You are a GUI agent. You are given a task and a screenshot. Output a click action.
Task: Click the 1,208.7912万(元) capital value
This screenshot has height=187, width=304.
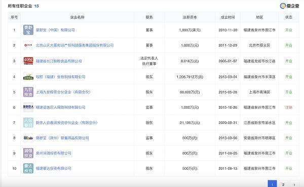click(x=189, y=77)
